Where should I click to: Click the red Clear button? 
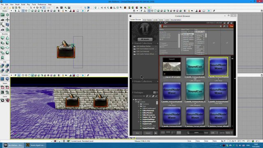(231, 26)
